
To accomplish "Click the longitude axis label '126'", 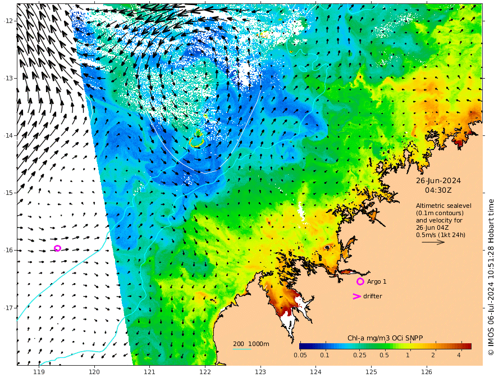I will 427,372.
